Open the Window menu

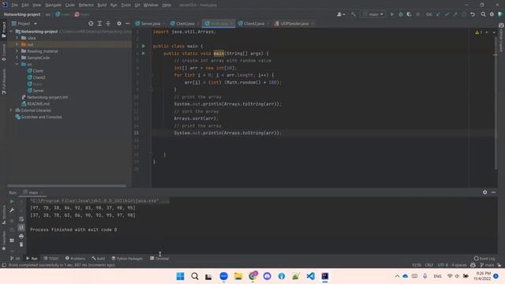tap(151, 6)
